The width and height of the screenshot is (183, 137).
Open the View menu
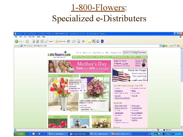coord(25,37)
